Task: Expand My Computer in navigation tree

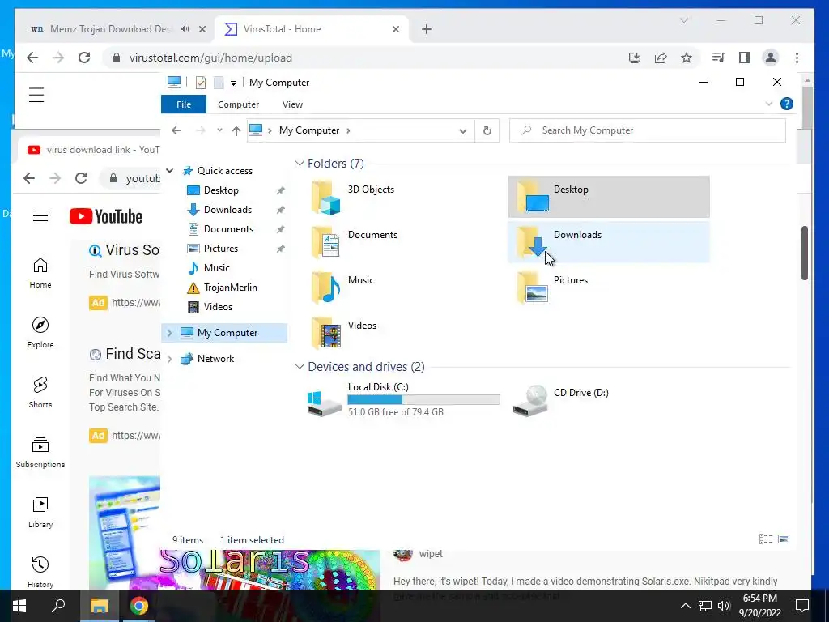Action: 170,333
